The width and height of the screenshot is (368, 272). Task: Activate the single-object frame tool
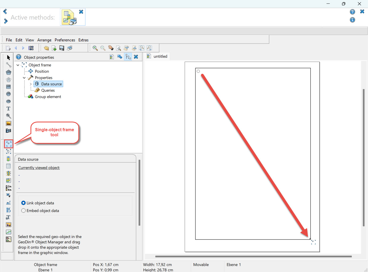point(9,144)
